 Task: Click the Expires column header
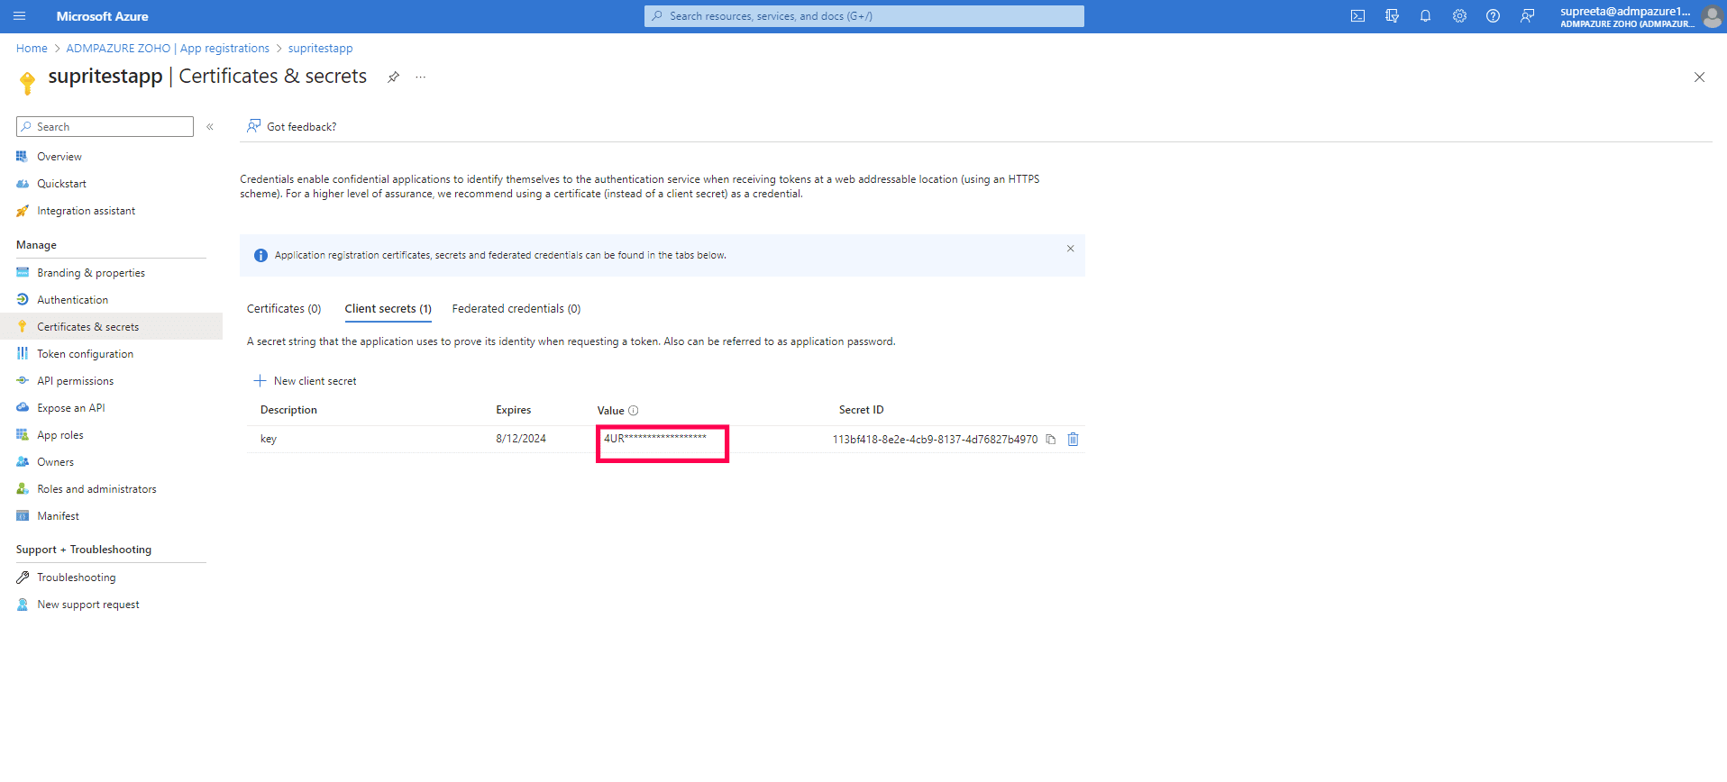[514, 410]
